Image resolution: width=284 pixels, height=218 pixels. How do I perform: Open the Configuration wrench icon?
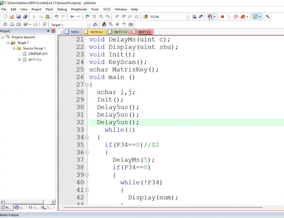click(267, 17)
